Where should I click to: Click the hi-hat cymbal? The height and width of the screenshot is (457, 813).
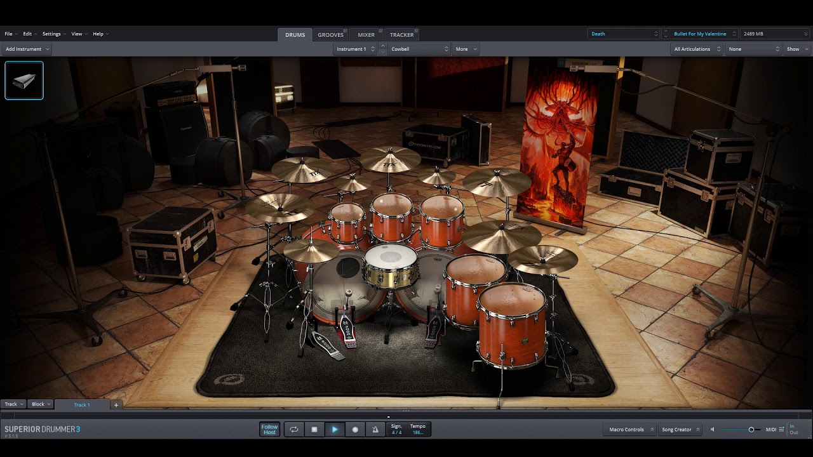(311, 250)
